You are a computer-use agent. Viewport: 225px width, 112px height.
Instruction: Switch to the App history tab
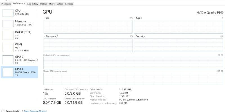32,4
